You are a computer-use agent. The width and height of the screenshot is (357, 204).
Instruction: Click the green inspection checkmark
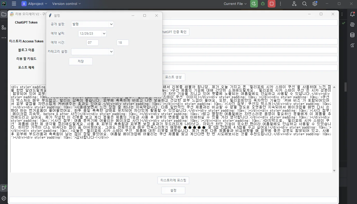[x=343, y=23]
